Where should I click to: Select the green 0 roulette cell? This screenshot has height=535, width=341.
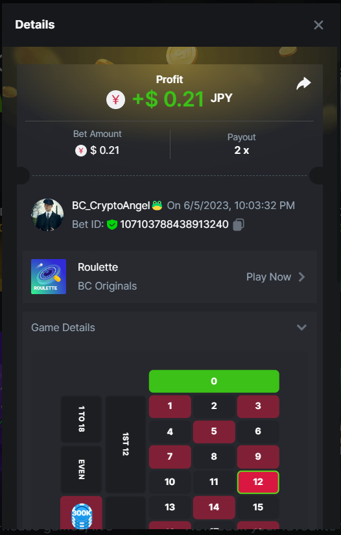214,381
